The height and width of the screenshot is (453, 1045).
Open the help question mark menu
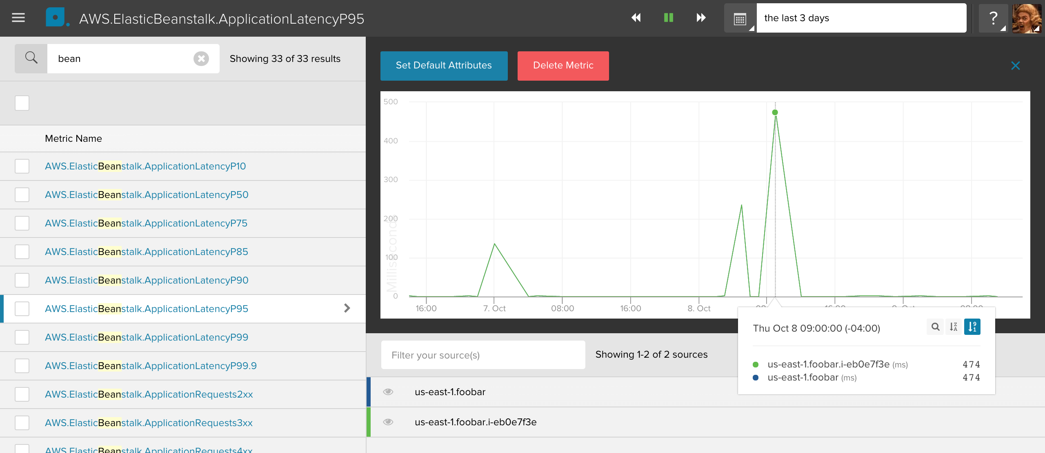(x=993, y=18)
